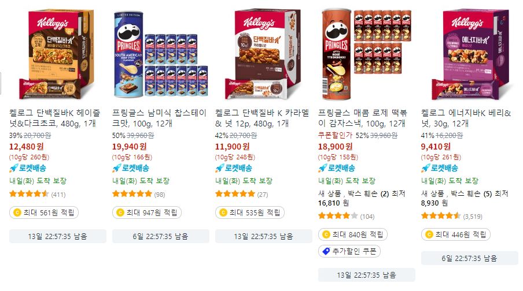Click the coin icon in 최대 561원 적립
Image resolution: width=523 pixels, height=291 pixels.
[17, 212]
